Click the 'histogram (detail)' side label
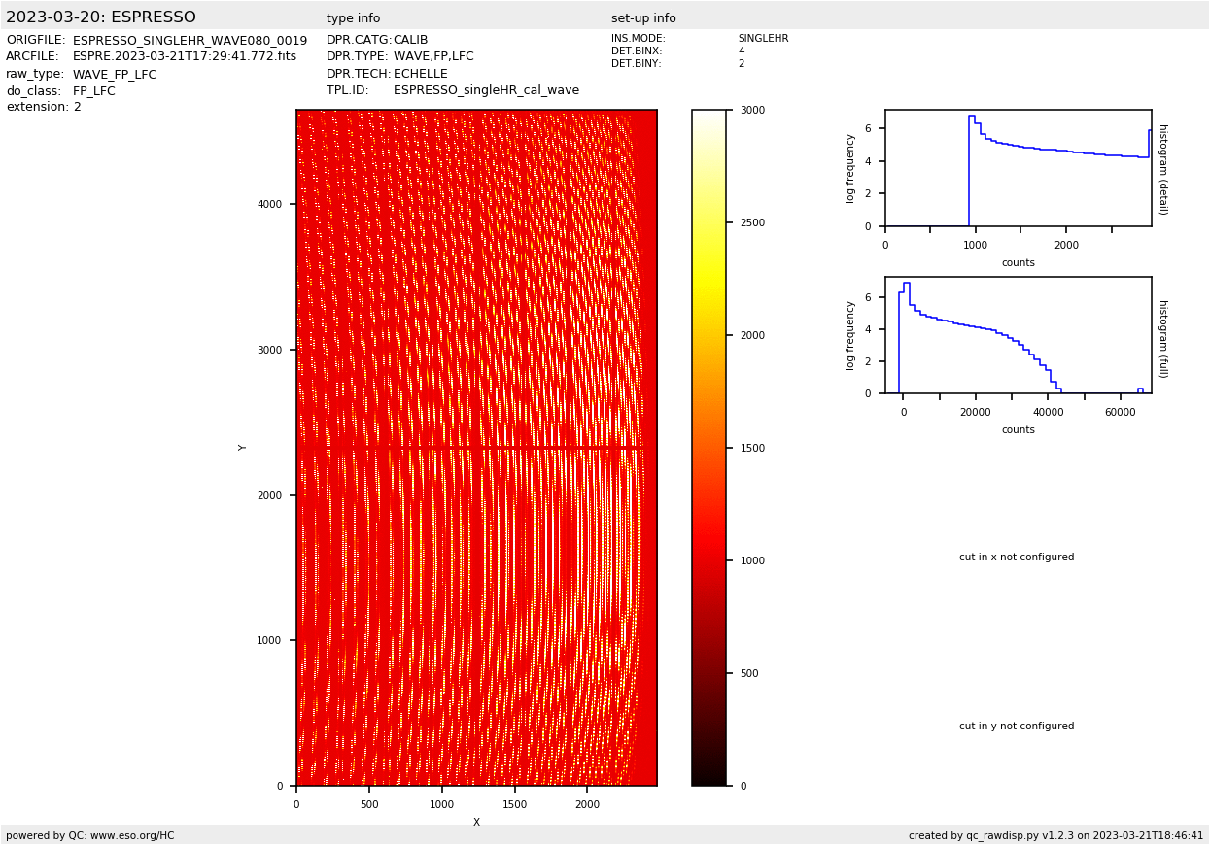The image size is (1210, 845). coord(1162,169)
